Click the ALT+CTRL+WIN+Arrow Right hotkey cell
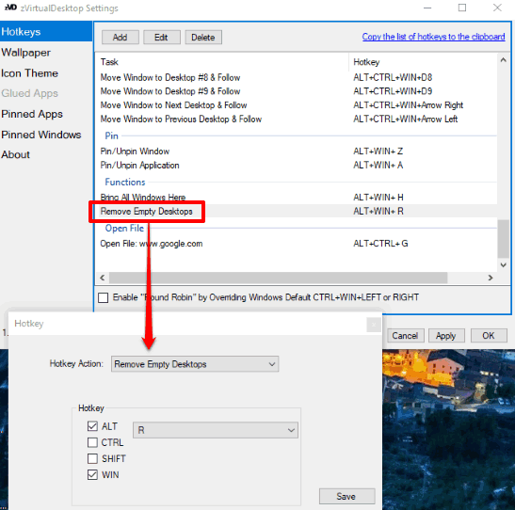This screenshot has height=510, width=515. [x=409, y=105]
